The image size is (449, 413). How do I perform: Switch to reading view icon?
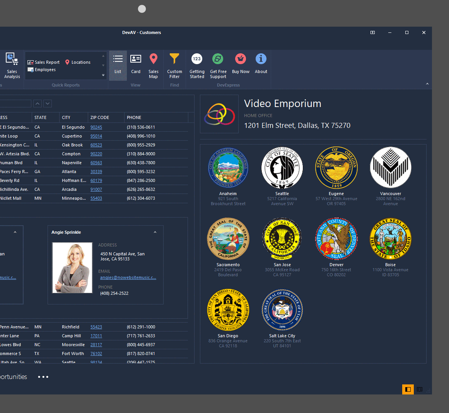(420, 389)
